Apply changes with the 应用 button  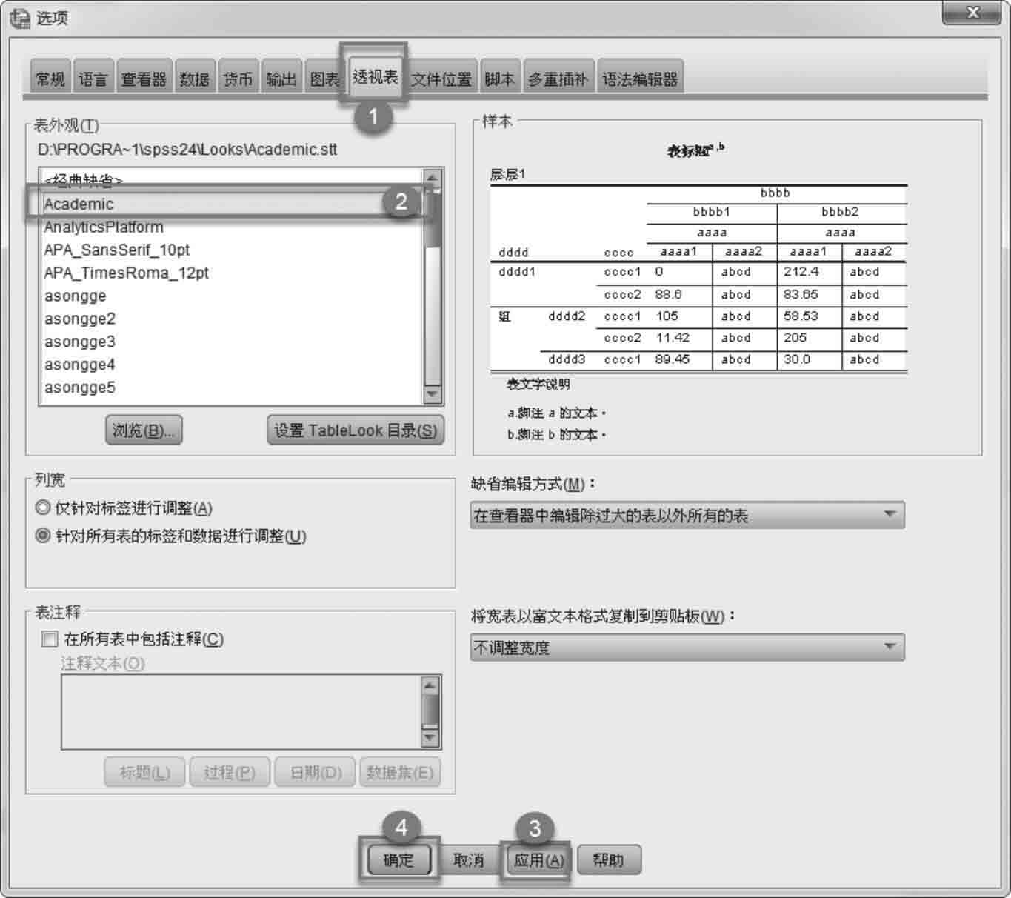(x=538, y=860)
